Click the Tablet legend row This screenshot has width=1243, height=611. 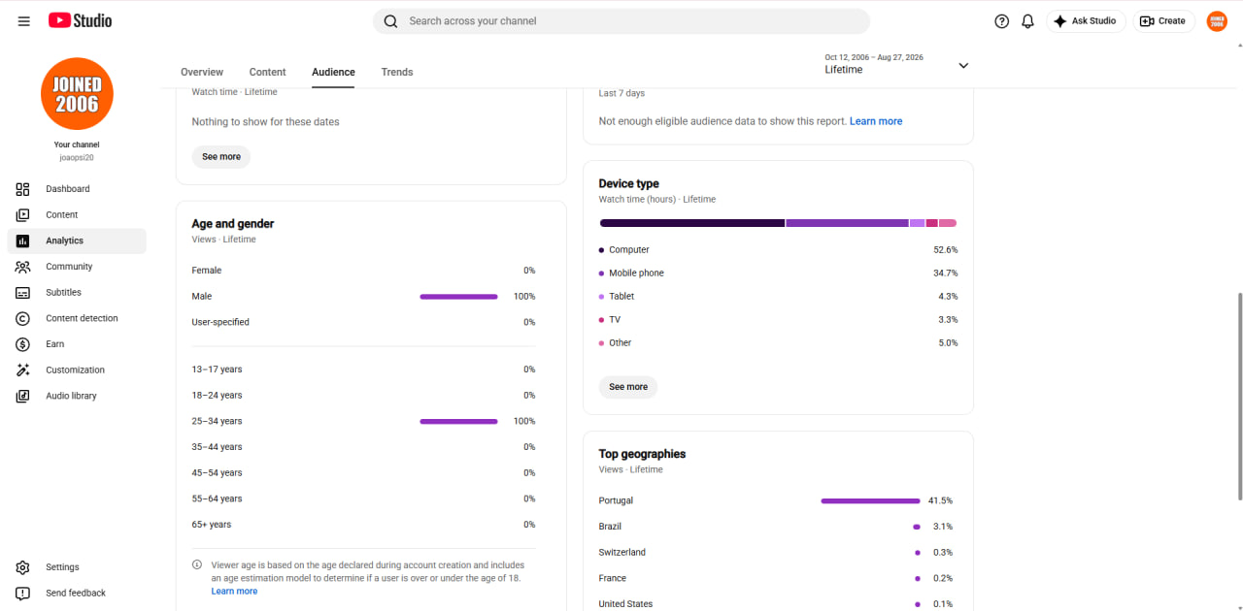778,297
